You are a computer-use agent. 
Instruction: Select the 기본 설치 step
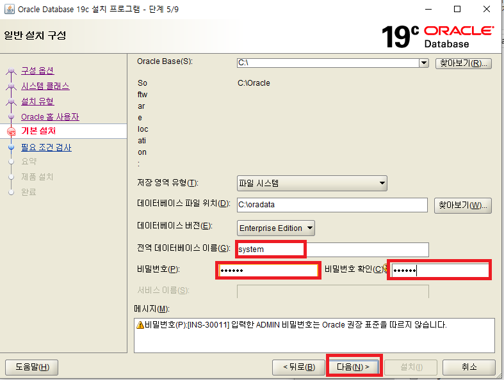(38, 131)
